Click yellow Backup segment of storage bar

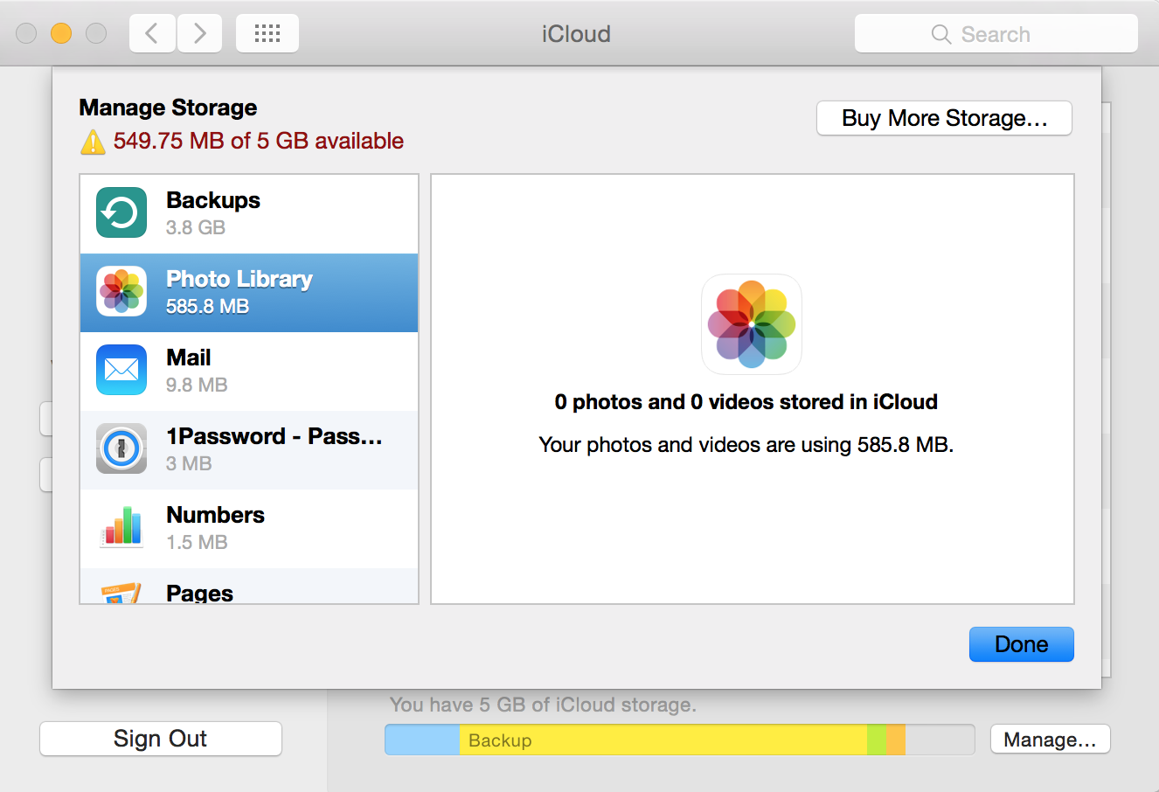[663, 740]
